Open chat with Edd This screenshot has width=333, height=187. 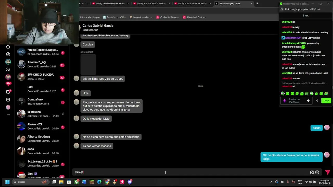coord(42,89)
